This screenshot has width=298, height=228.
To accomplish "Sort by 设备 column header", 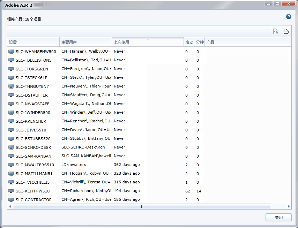I will tap(33, 42).
